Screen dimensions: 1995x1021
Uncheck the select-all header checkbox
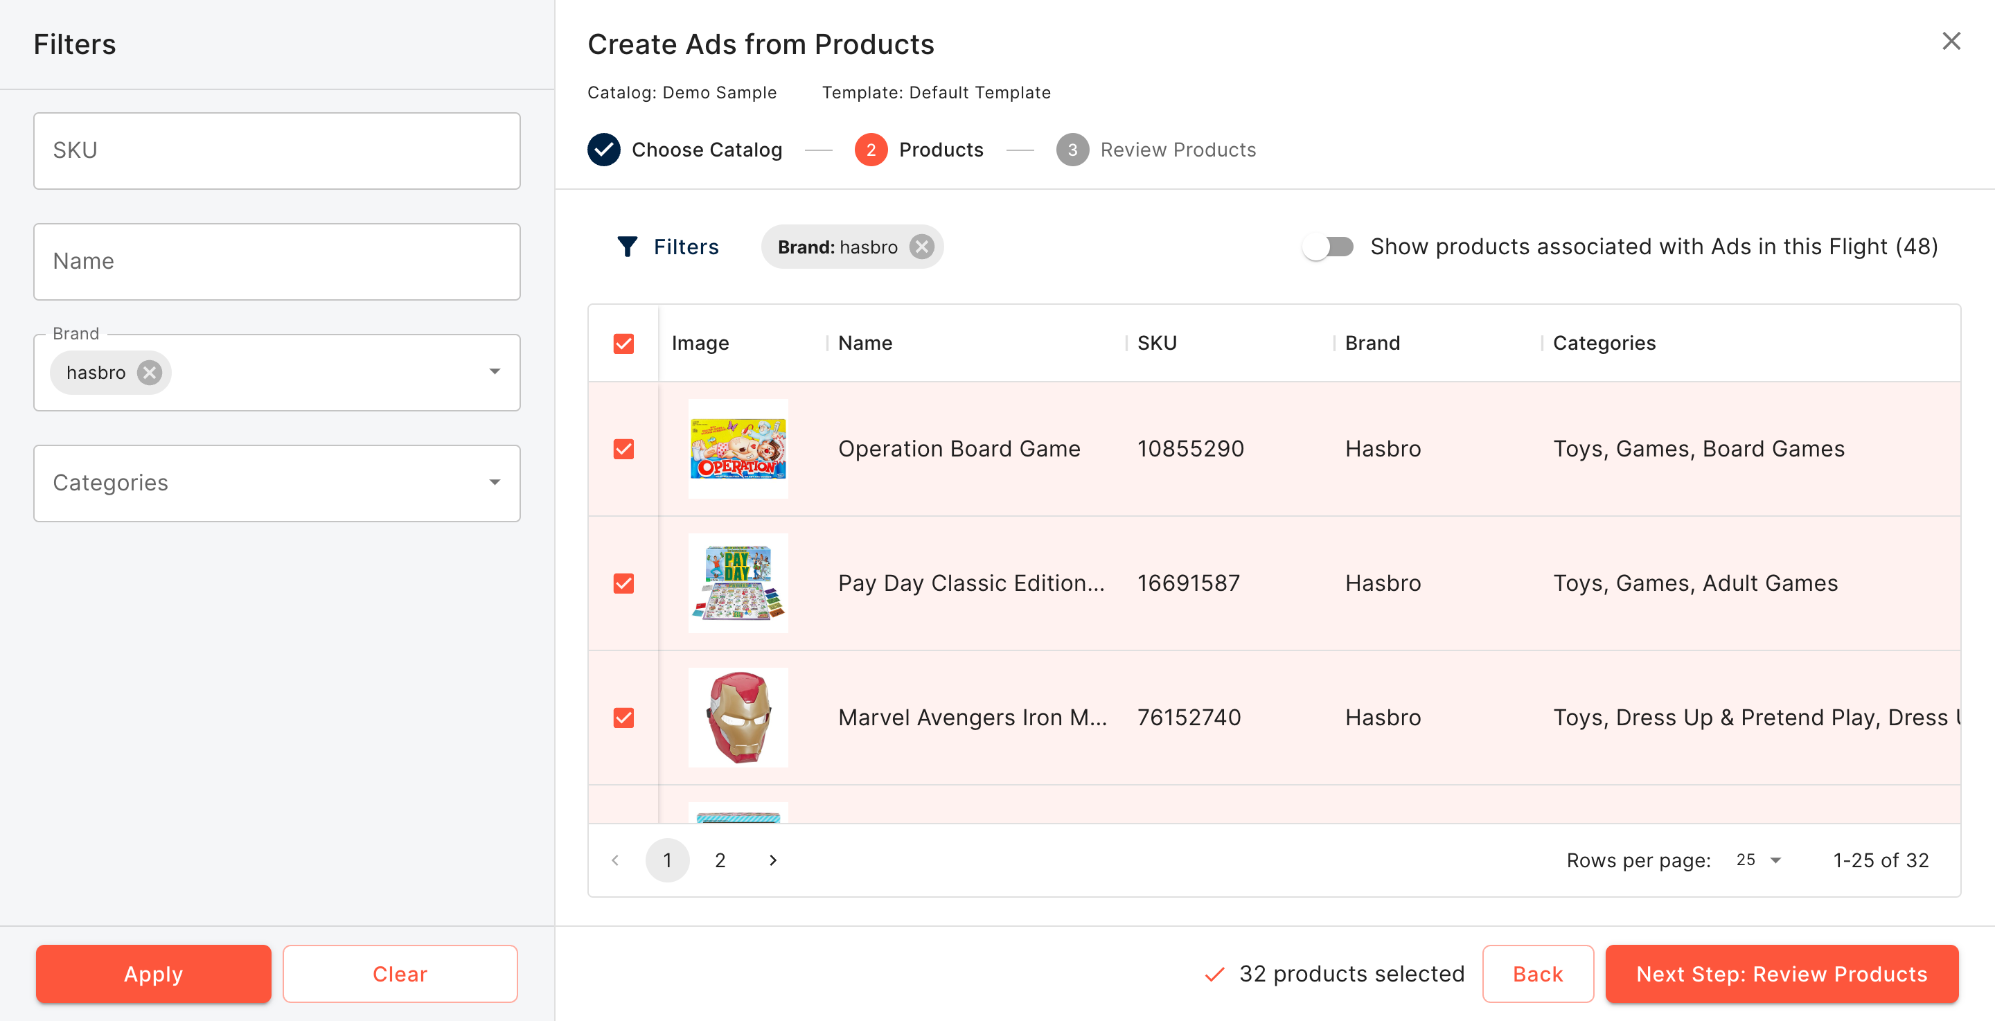623,343
